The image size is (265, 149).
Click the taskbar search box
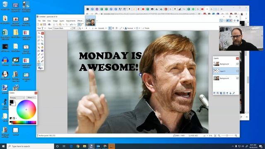[x=30, y=146]
